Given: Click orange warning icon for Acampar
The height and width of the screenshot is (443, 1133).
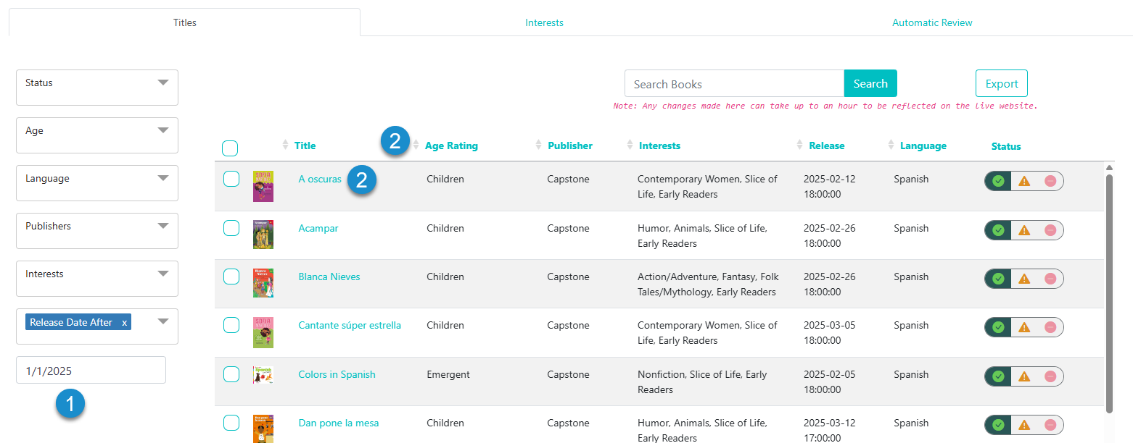Looking at the screenshot, I should [1024, 230].
